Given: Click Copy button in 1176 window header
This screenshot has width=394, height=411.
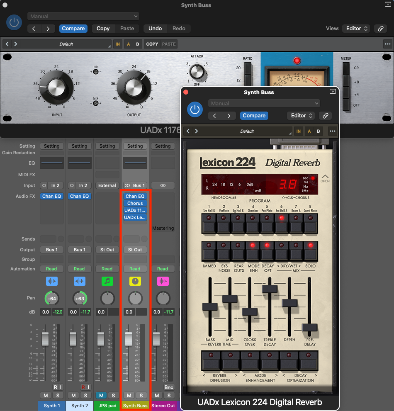Looking at the screenshot, I should (103, 29).
